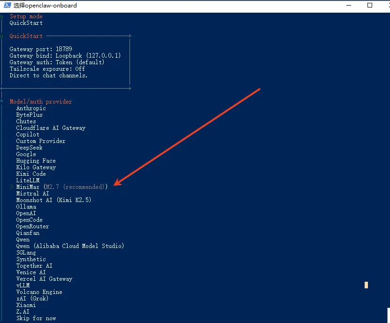Select the BytePlus provider option
The width and height of the screenshot is (390, 323).
(x=30, y=115)
